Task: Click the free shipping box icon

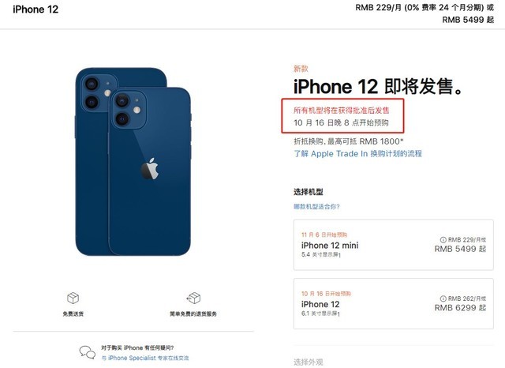Action: tap(73, 298)
